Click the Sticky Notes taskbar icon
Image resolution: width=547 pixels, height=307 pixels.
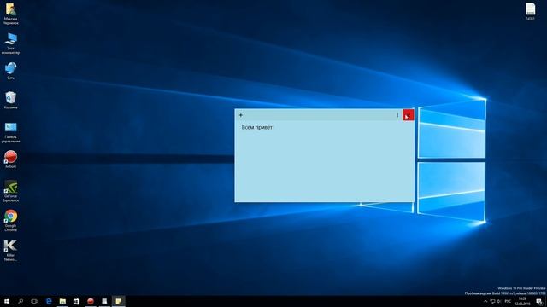coord(118,301)
